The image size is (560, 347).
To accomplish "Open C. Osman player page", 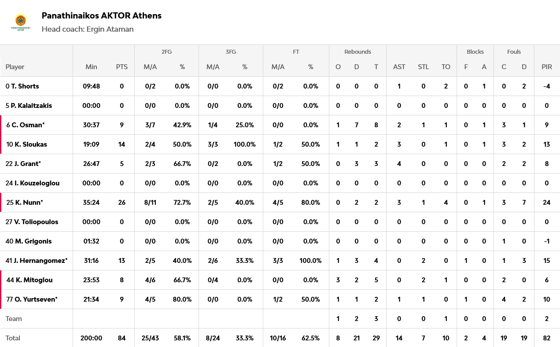I will point(28,125).
